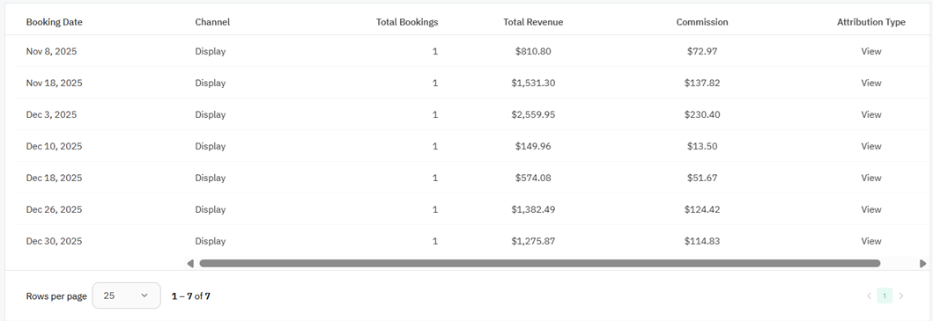This screenshot has height=321, width=933.
Task: Click the $72.97 commission cell
Action: 702,51
